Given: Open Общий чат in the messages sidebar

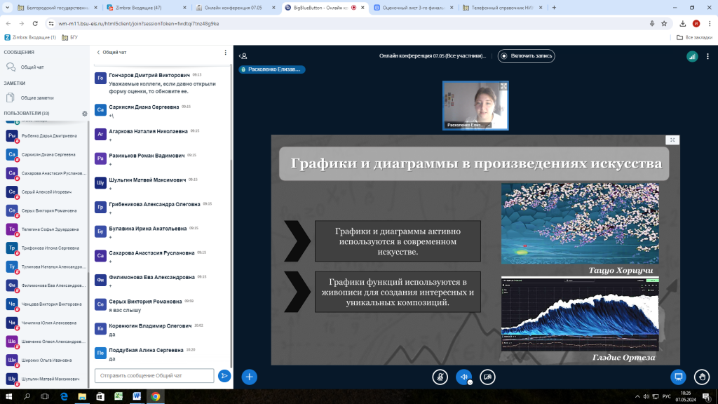Looking at the screenshot, I should point(45,67).
